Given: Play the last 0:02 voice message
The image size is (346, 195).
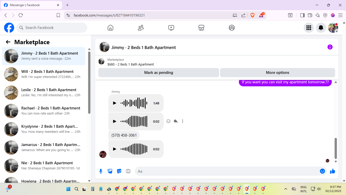Looking at the screenshot, I should 114,149.
